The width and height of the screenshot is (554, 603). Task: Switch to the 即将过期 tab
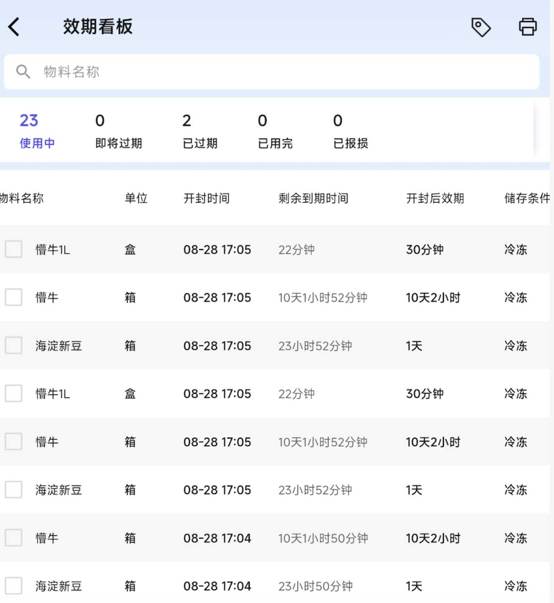pos(118,131)
